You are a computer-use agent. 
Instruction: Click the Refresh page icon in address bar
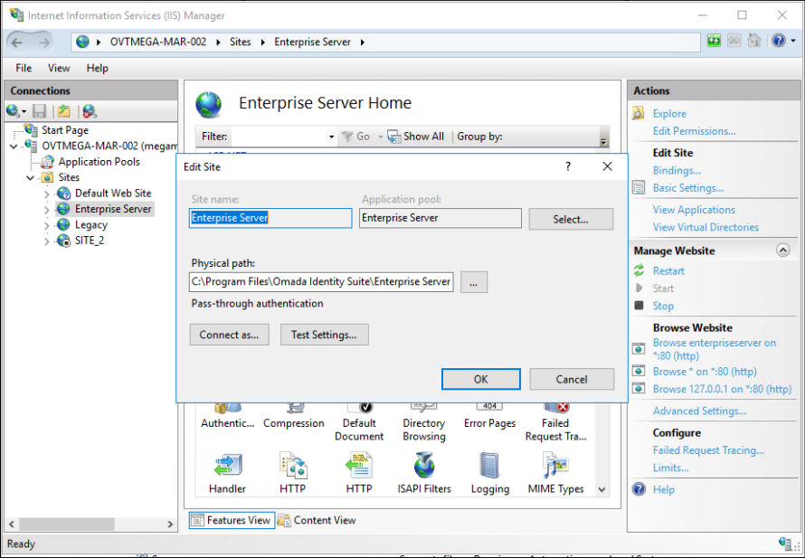point(714,41)
